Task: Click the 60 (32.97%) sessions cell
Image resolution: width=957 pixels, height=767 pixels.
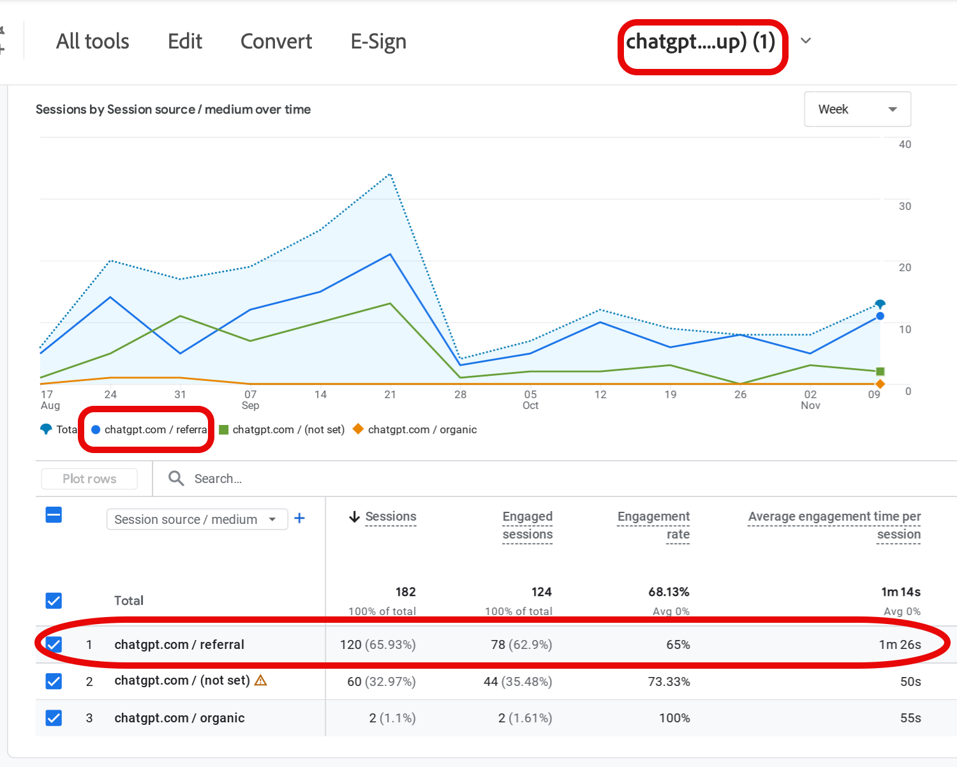Action: pos(382,681)
